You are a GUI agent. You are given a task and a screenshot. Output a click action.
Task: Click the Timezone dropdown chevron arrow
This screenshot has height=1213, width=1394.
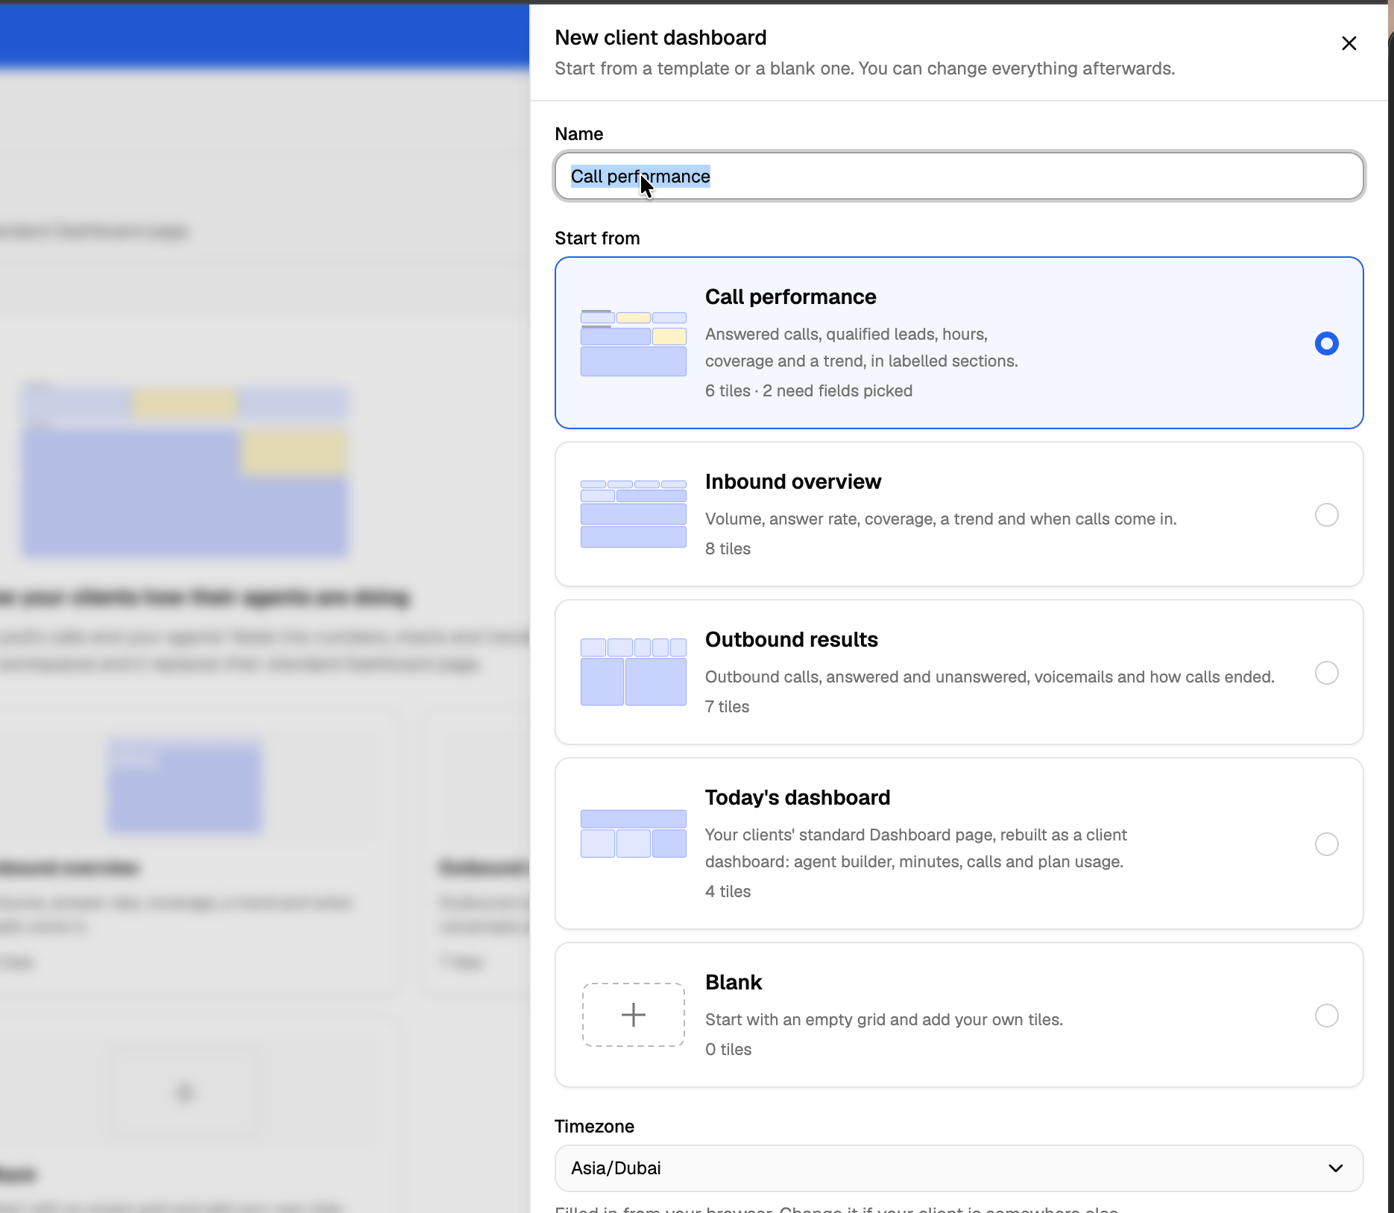[1335, 1168]
